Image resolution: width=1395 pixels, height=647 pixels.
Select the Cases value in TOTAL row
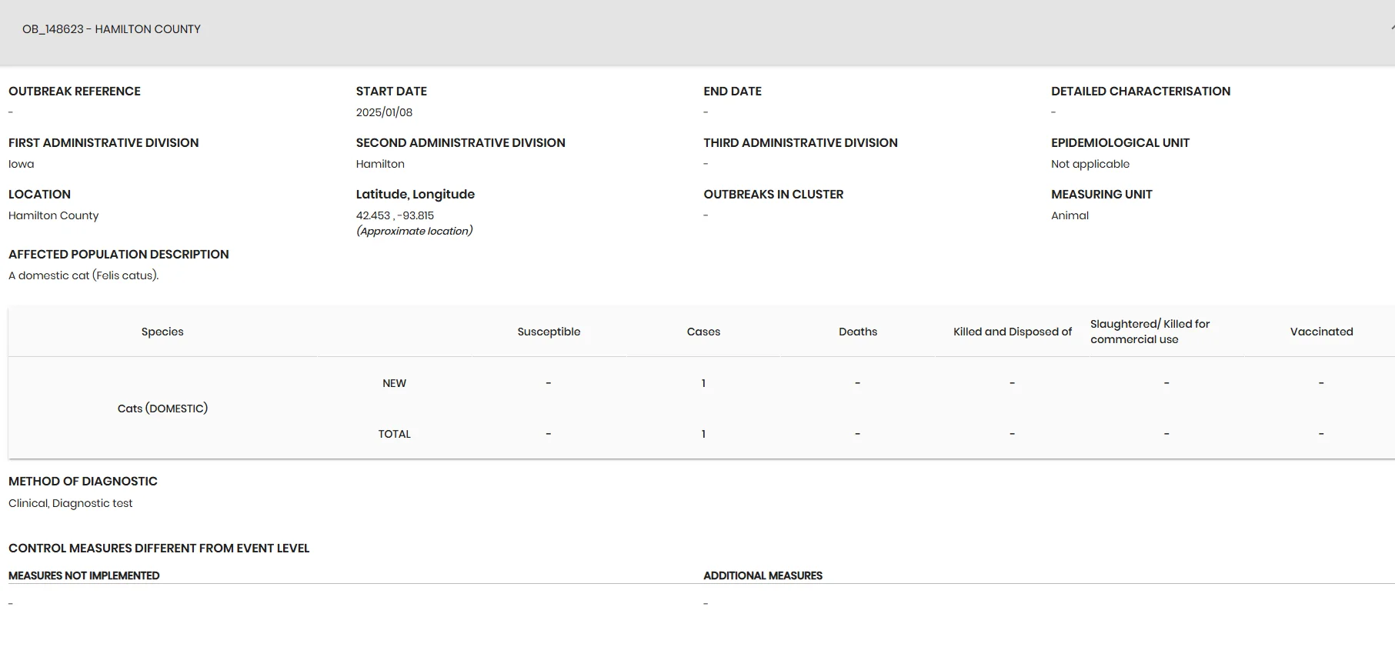(703, 434)
